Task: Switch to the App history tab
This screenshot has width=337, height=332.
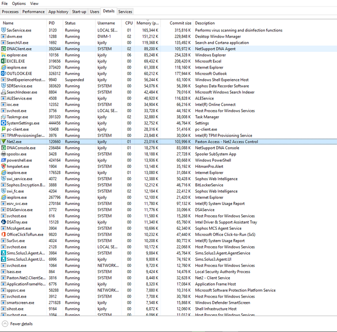Action: tap(58, 12)
